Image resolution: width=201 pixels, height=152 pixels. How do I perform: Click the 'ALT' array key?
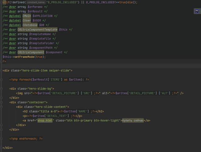164,93
